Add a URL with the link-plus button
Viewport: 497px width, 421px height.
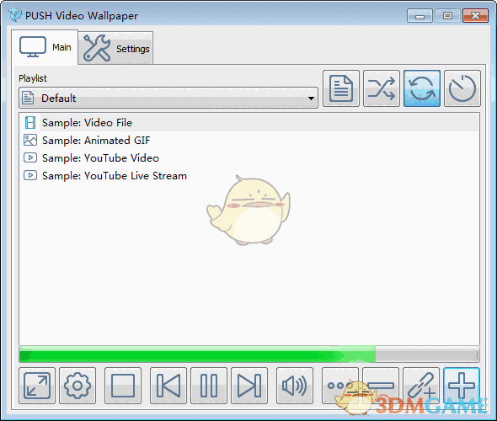click(421, 386)
